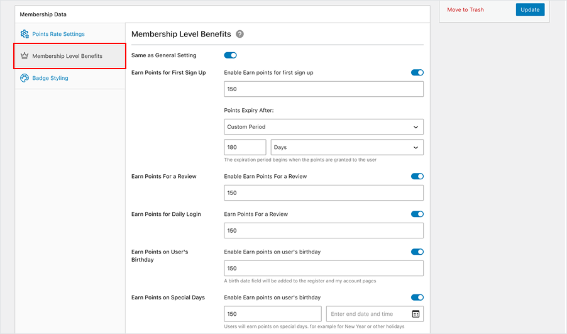Toggle Enable Earn Points For a Review

pyautogui.click(x=417, y=176)
